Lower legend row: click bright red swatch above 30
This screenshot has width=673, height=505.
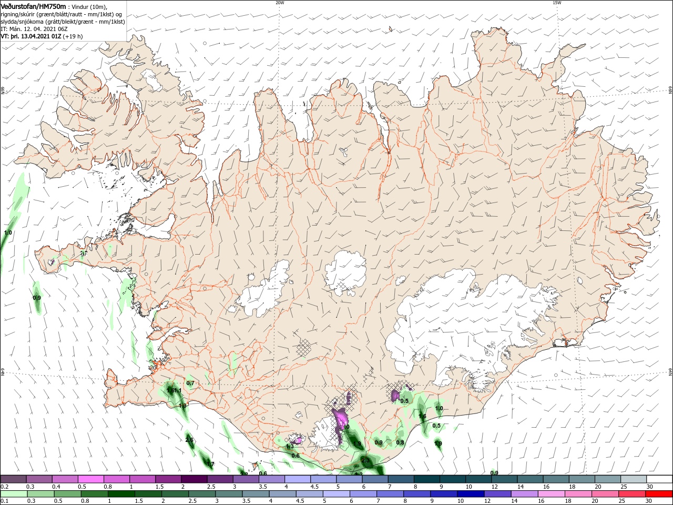coord(658,494)
